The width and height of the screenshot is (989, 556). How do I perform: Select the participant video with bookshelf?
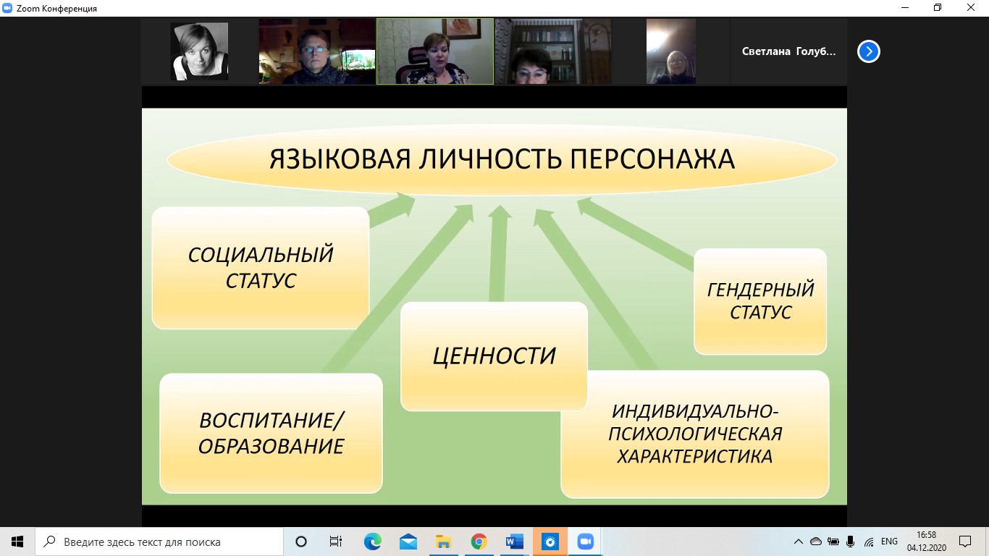(x=553, y=51)
